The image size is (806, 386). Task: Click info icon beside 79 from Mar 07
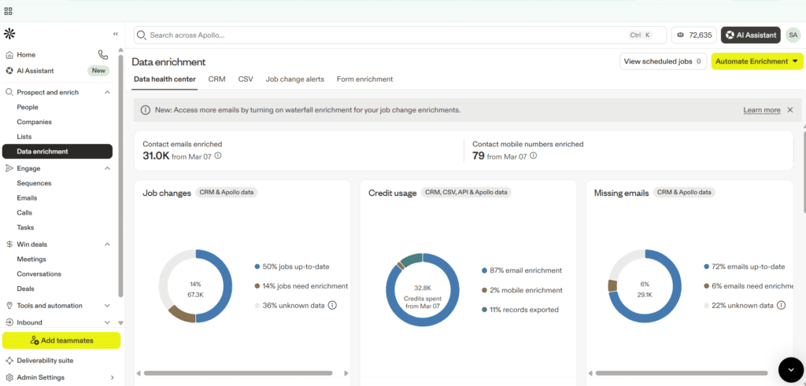point(533,156)
